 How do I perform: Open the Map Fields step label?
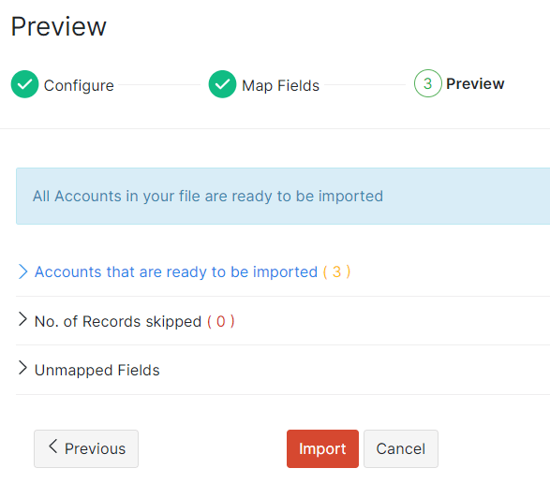click(280, 85)
